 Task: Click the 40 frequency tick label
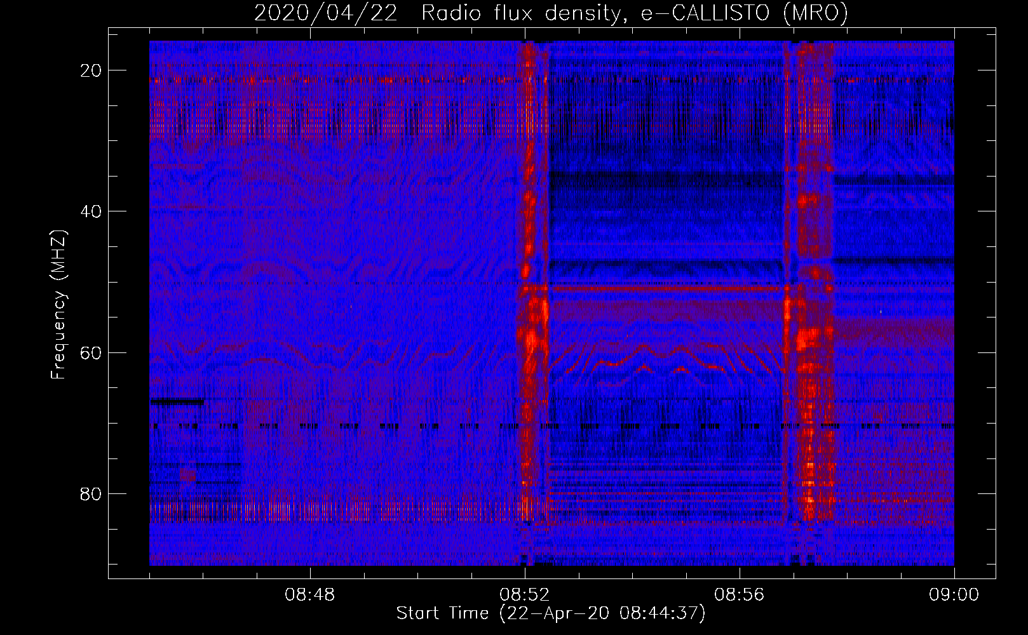point(91,211)
